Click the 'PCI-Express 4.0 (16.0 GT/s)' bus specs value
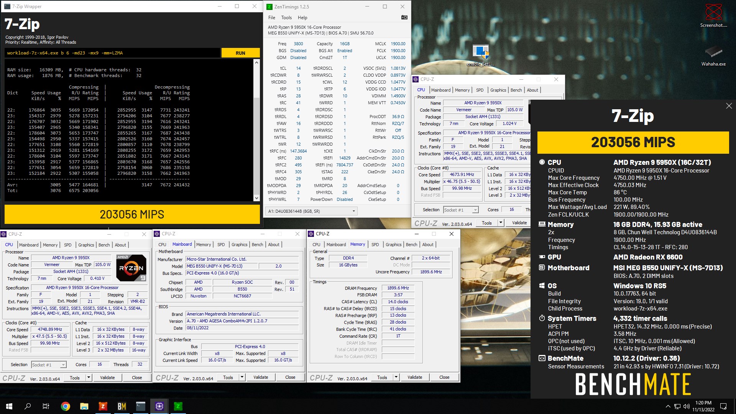The image size is (736, 414). [242, 273]
